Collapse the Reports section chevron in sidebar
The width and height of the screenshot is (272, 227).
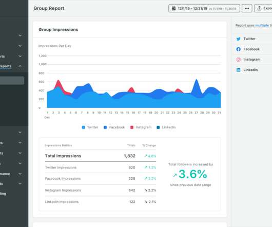(20, 66)
